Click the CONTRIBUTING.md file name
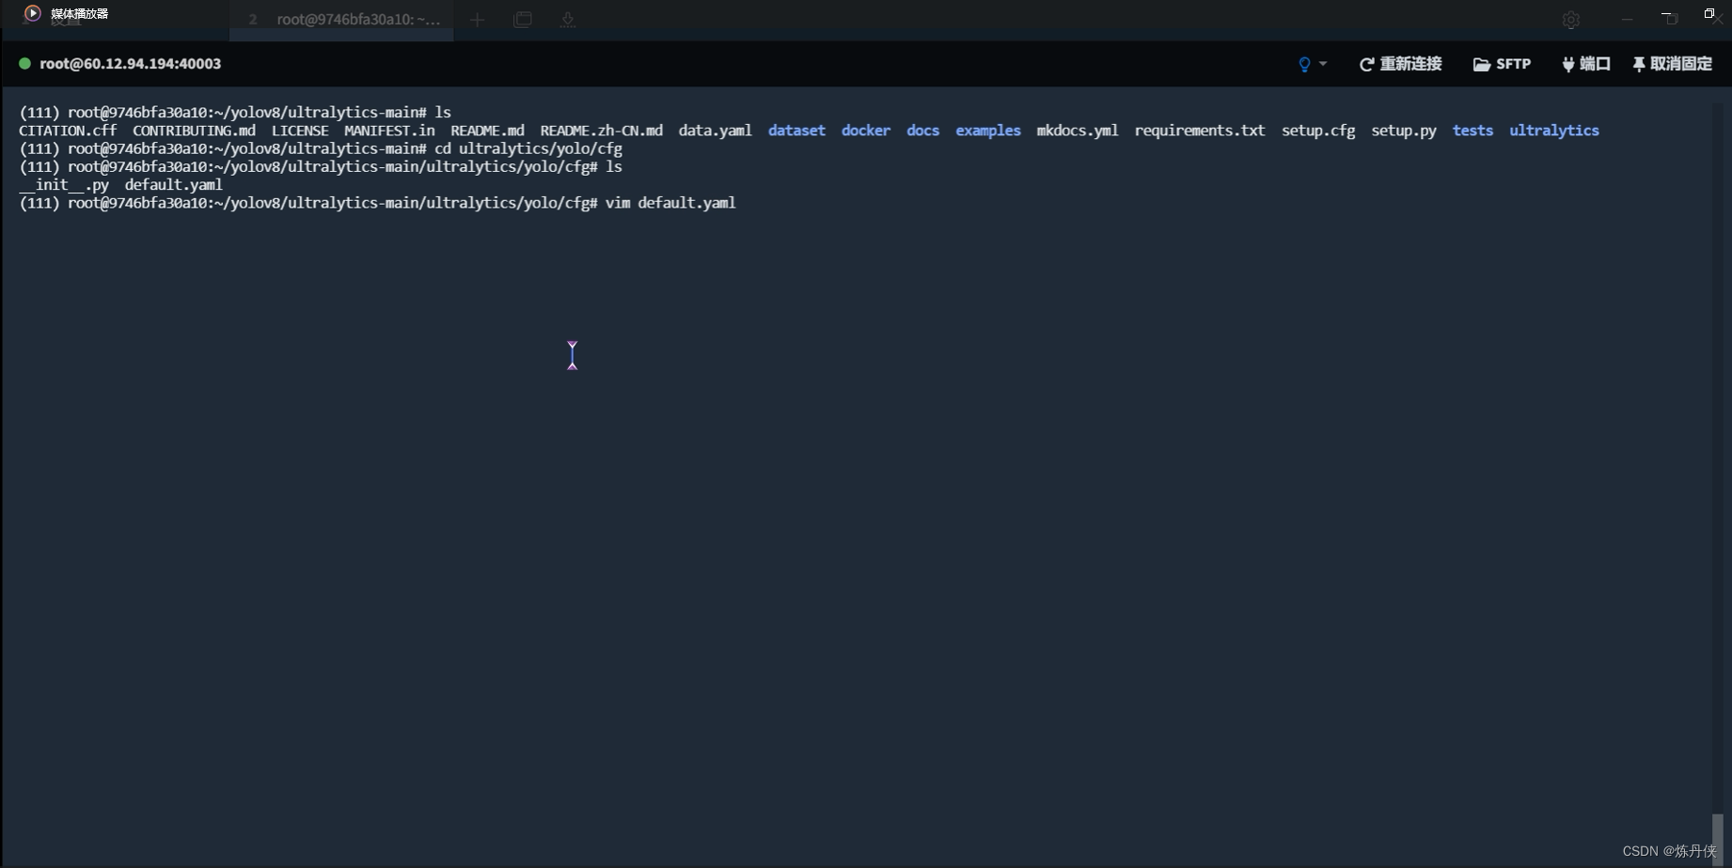Viewport: 1732px width, 868px height. 194,131
